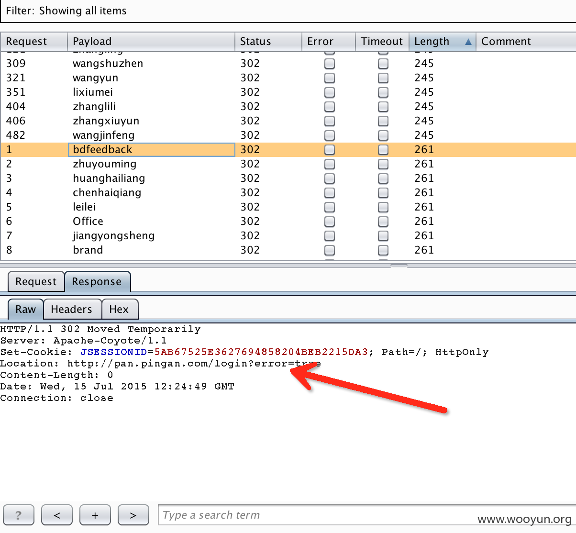Click the HTTP/1.1 302 Moved Temporarily line
Viewport: 576px width, 533px height.
click(100, 329)
